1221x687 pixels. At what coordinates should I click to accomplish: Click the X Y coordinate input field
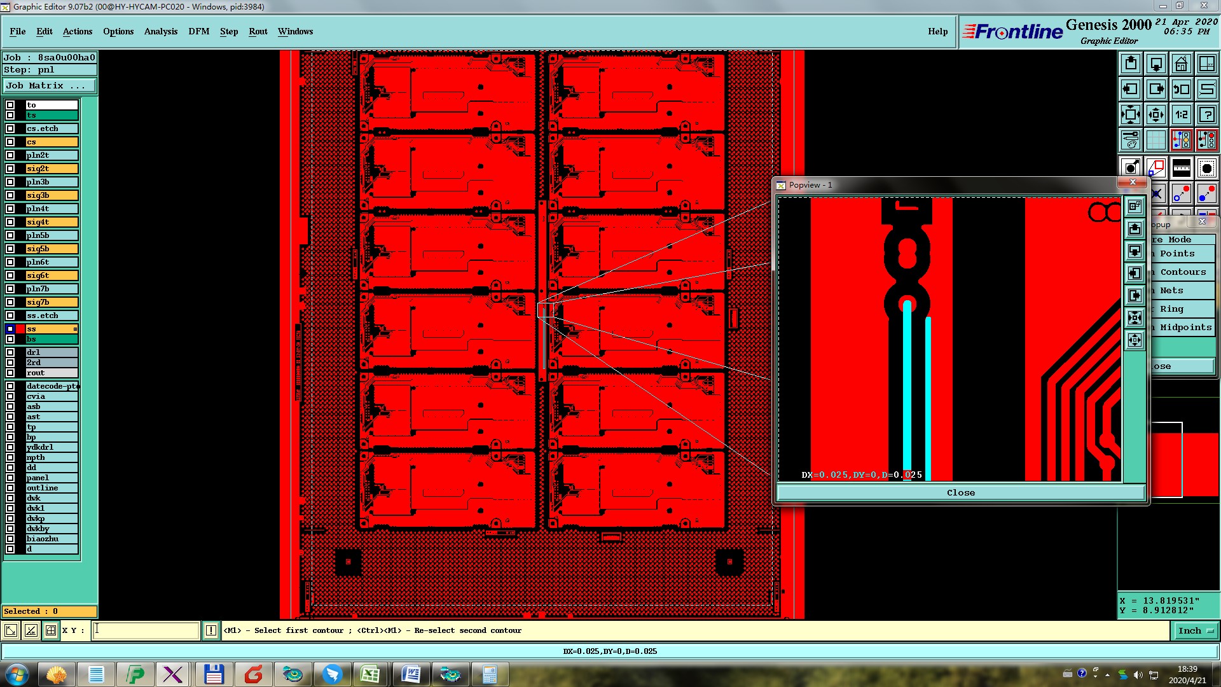pyautogui.click(x=146, y=630)
